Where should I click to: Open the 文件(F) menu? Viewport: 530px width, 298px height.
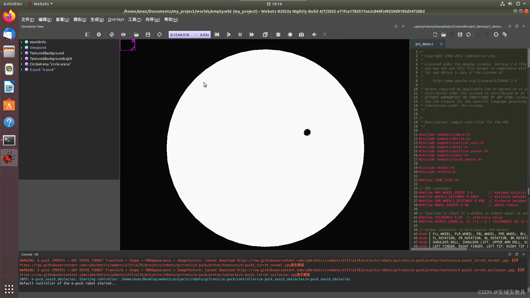28,20
